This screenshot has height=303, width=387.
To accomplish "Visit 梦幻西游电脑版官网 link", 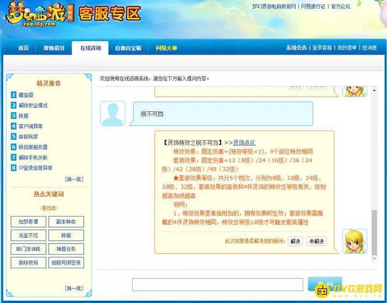I will 274,6.
